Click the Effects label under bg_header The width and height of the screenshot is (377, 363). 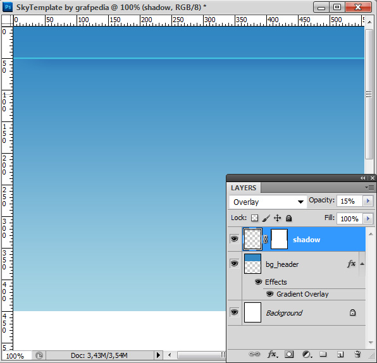(x=276, y=282)
